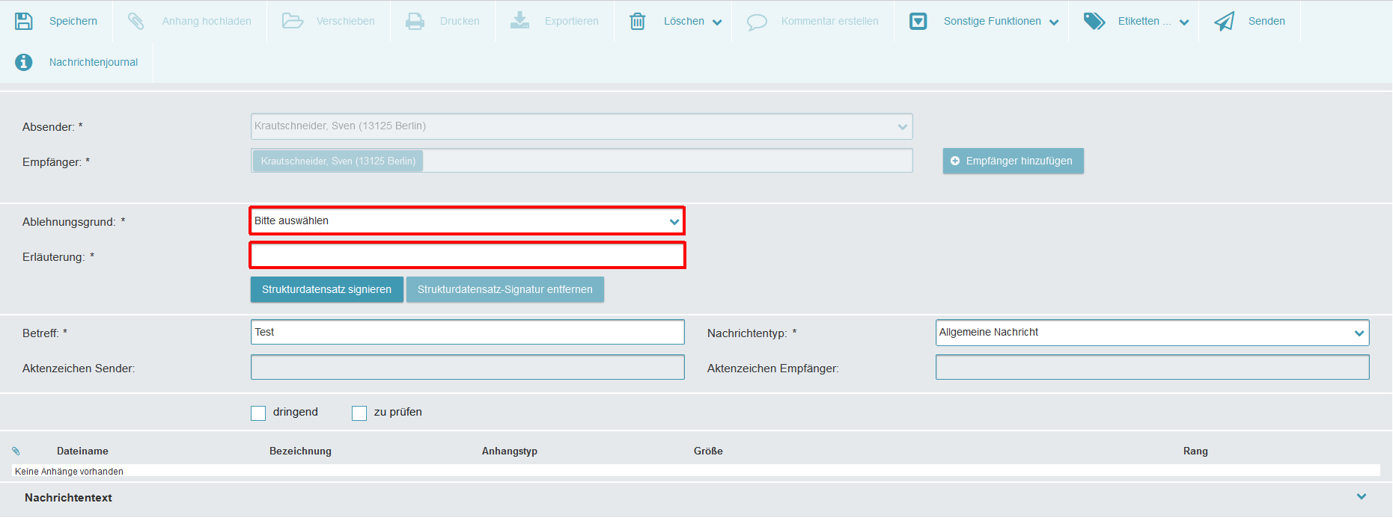Click the Aktenzeichen Empfänger input field
Viewport: 1393px width, 518px height.
1153,367
